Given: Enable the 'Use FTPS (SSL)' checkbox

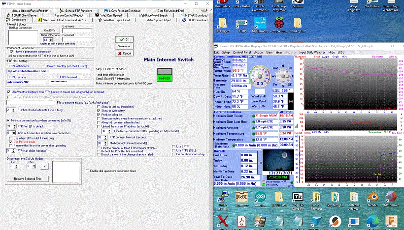Looking at the screenshot, I should point(173,150).
